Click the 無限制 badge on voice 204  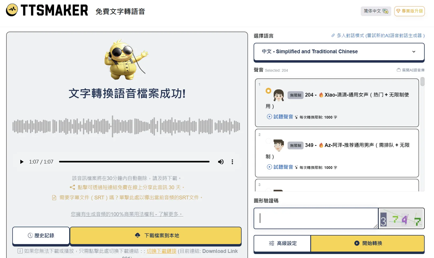[x=296, y=95]
